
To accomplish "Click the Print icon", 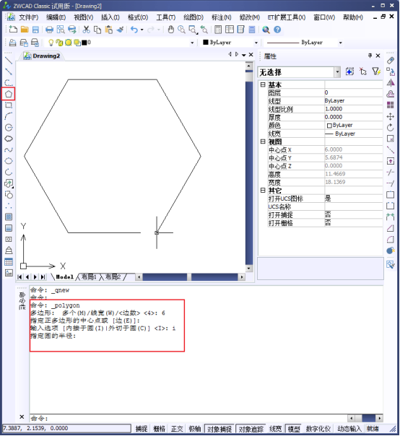I will [49, 30].
